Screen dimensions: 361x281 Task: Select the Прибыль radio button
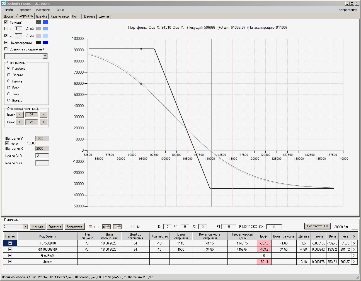[x=9, y=68]
